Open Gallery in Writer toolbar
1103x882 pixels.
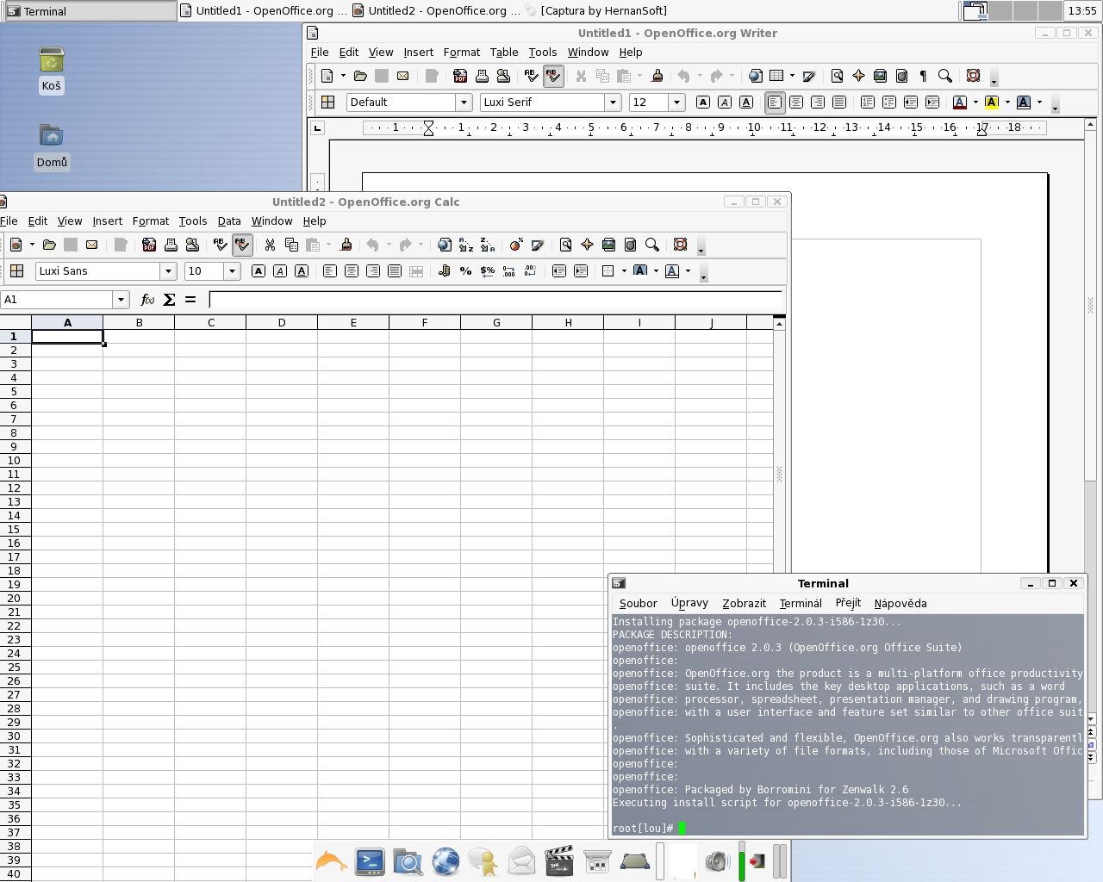pyautogui.click(x=880, y=76)
